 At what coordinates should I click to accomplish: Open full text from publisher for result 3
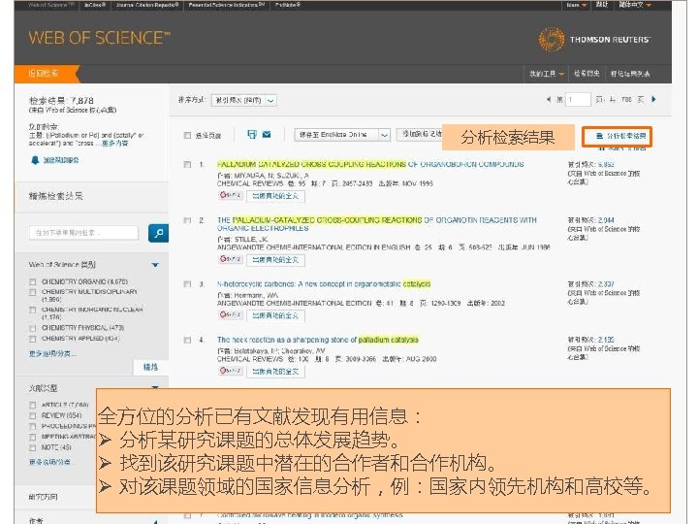(x=275, y=315)
